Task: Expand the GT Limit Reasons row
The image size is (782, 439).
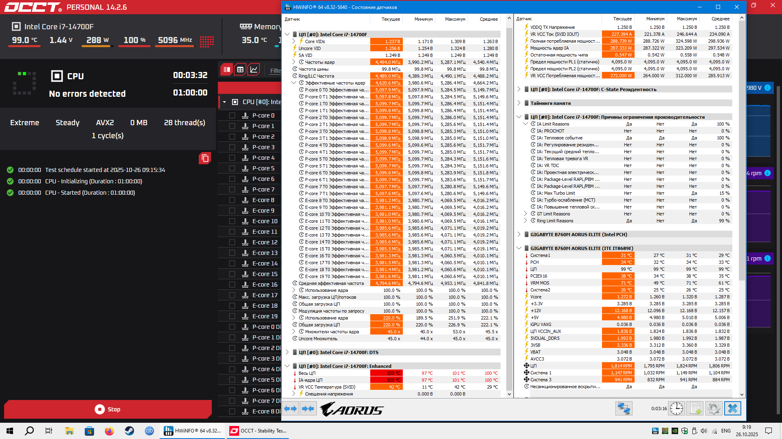Action: pos(525,214)
